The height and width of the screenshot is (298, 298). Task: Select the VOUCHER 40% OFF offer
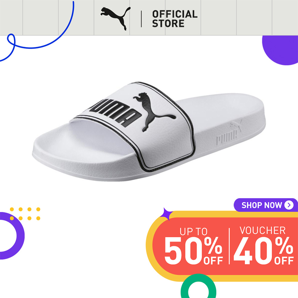pyautogui.click(x=263, y=245)
